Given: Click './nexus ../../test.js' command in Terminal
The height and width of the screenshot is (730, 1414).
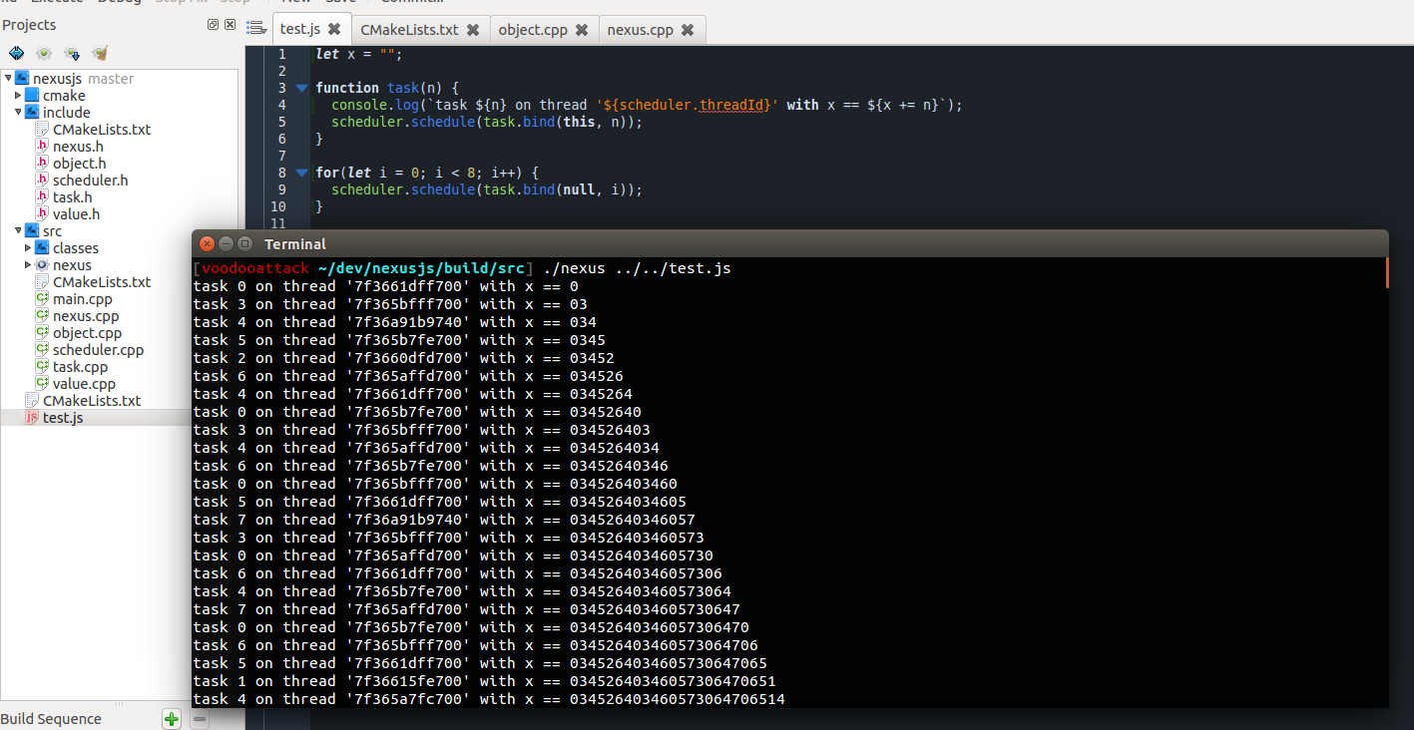Looking at the screenshot, I should coord(638,269).
